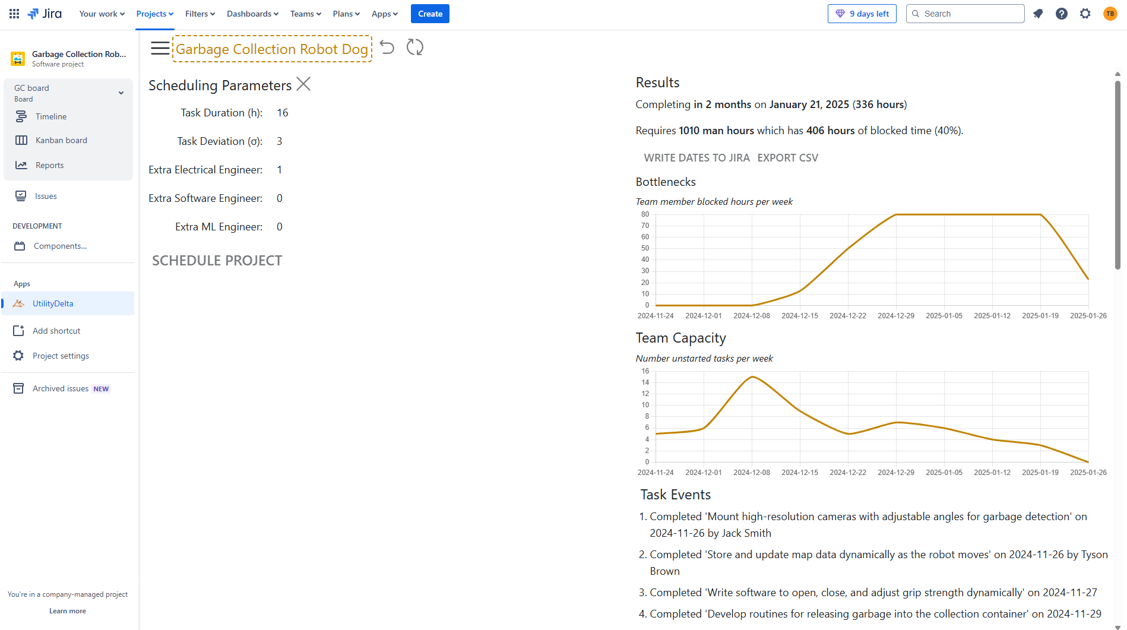The image size is (1127, 630).
Task: Open the settings gear in the top bar
Action: [x=1085, y=14]
